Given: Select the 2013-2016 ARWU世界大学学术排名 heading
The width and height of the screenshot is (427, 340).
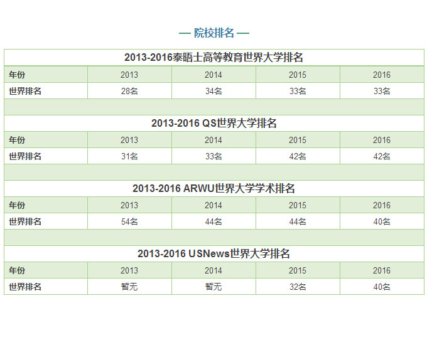Looking at the screenshot, I should click(x=213, y=188).
